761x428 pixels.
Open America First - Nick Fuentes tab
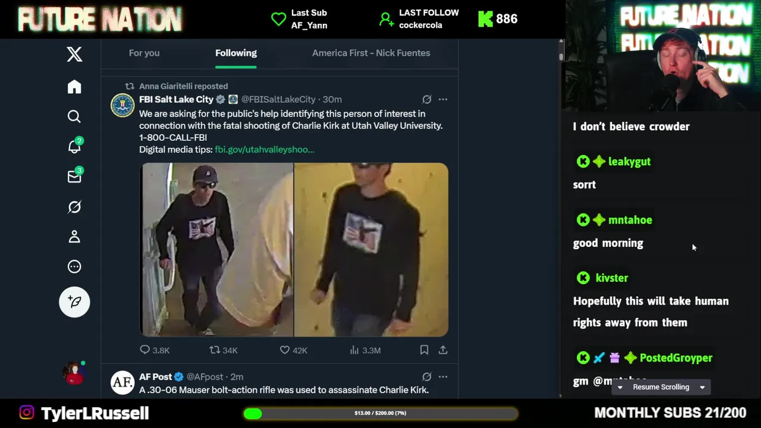371,53
